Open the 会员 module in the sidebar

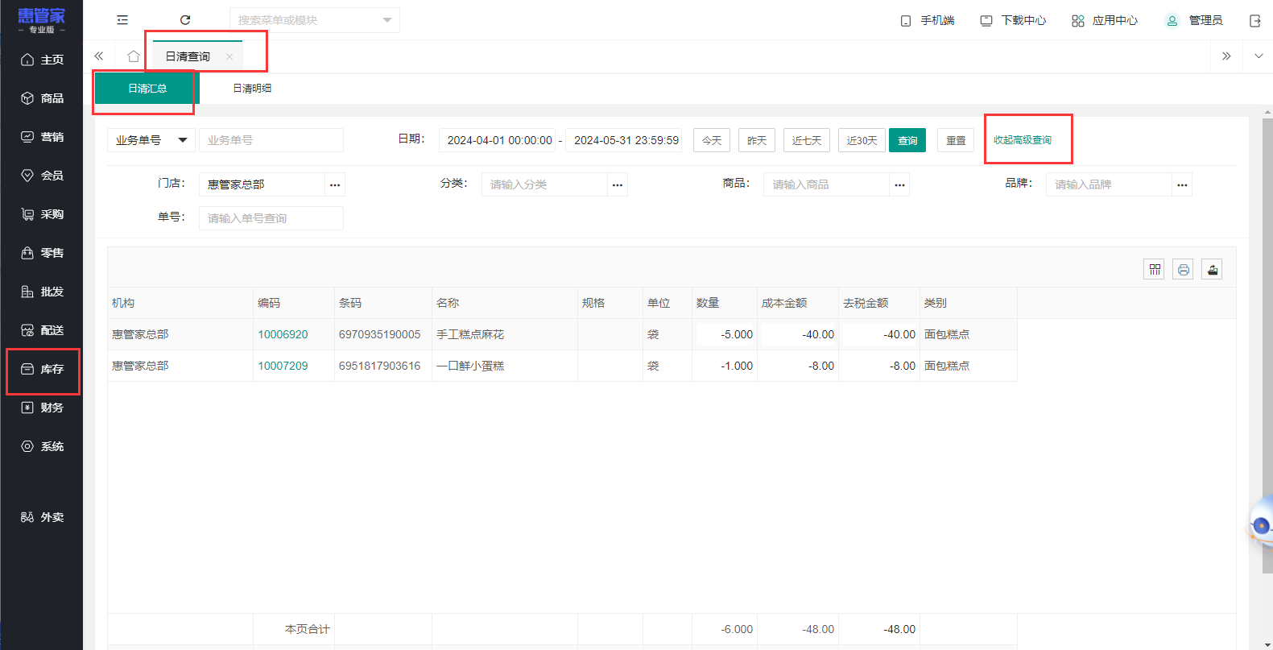click(x=42, y=176)
